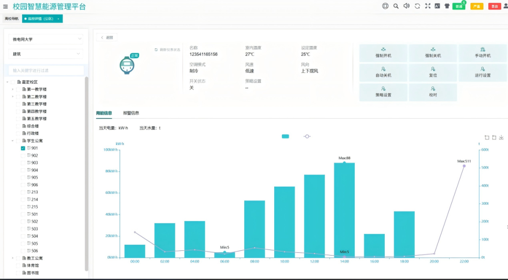Click the 123541165156 device name value
This screenshot has width=508, height=280.
pos(204,55)
